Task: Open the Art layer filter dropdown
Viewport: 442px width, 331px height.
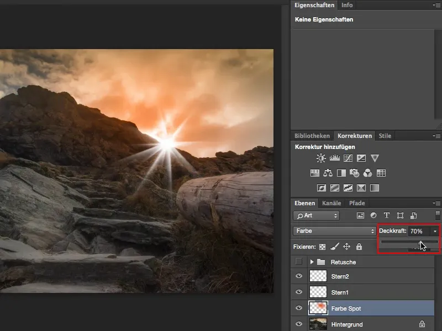Action: tap(316, 215)
